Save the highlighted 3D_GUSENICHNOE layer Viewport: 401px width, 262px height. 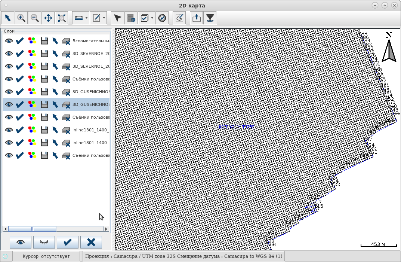[44, 104]
